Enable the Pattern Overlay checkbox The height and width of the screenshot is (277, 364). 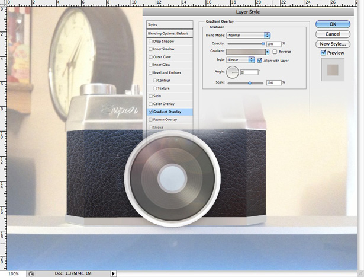pos(150,120)
